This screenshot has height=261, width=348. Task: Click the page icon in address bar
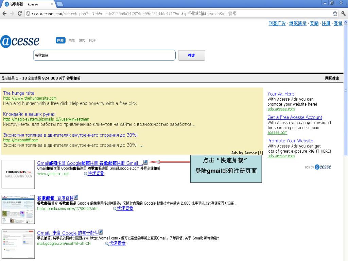(x=28, y=14)
